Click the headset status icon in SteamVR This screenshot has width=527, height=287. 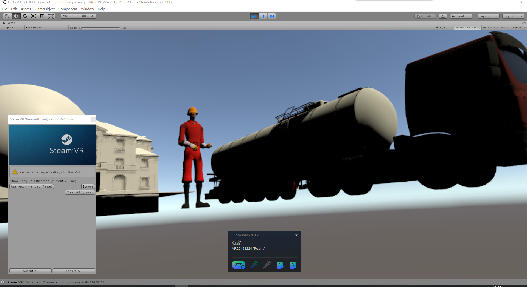[239, 265]
